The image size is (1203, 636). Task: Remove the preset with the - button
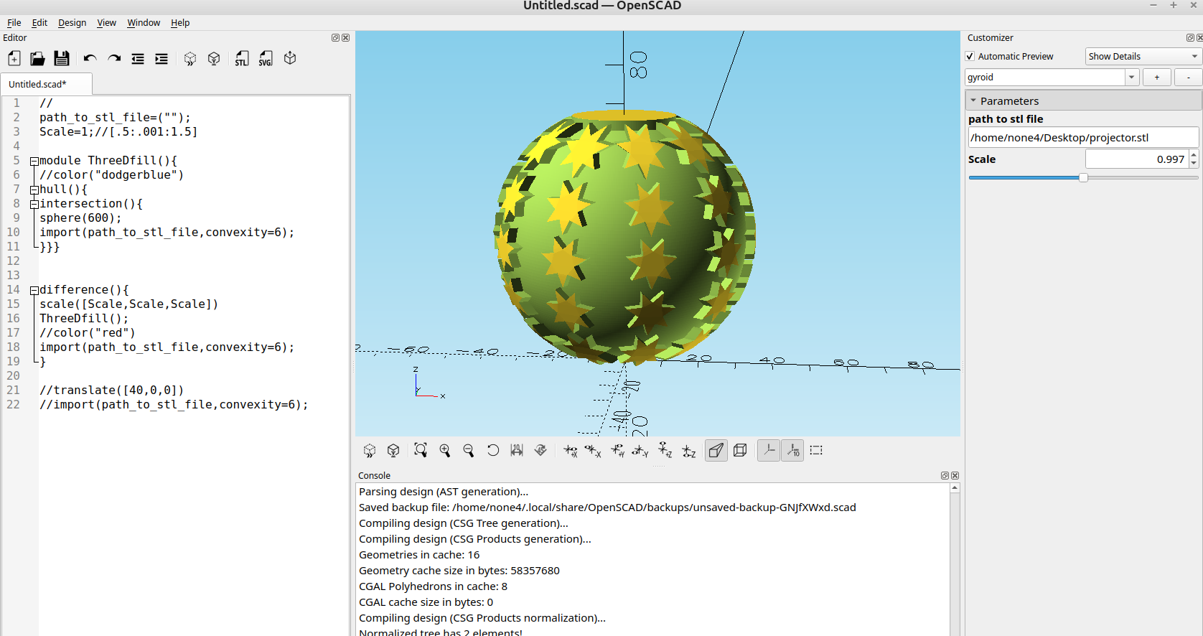[1188, 77]
